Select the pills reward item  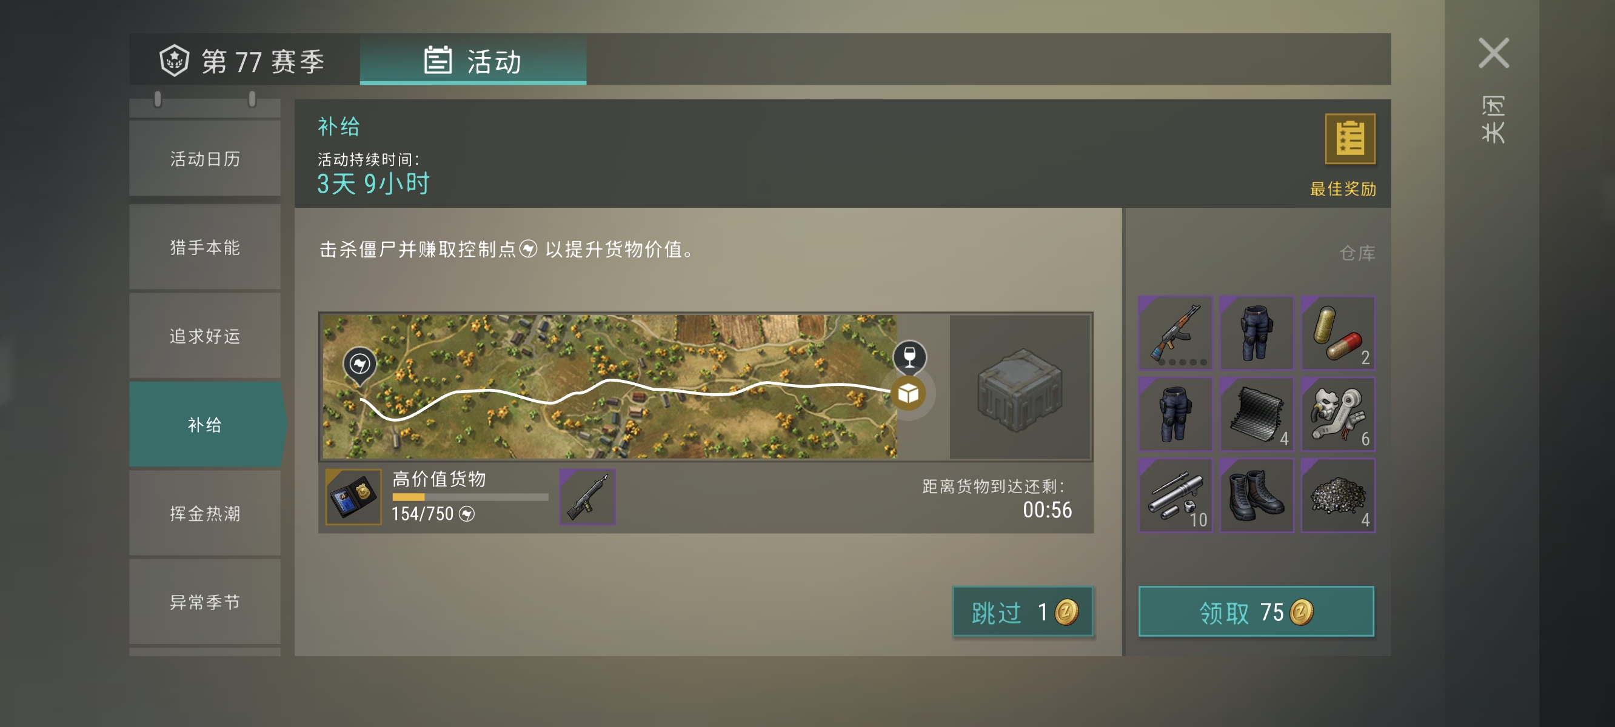pyautogui.click(x=1338, y=333)
